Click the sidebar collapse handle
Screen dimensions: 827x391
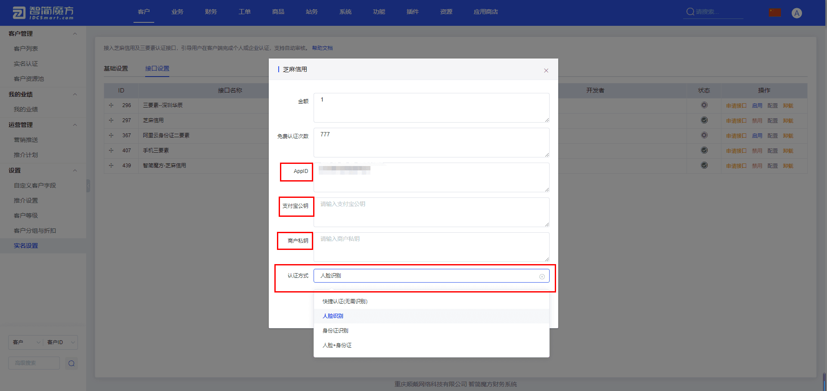88,186
